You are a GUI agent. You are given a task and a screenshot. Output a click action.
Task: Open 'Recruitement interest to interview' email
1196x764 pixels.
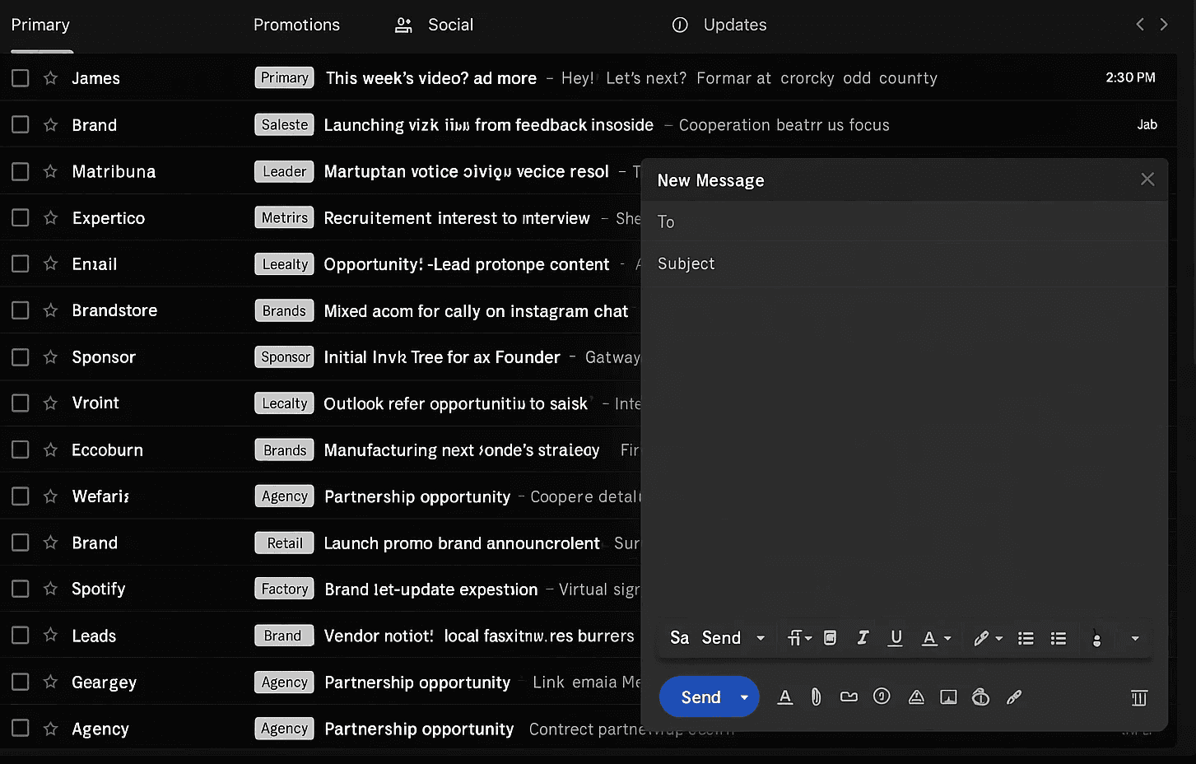pyautogui.click(x=457, y=218)
